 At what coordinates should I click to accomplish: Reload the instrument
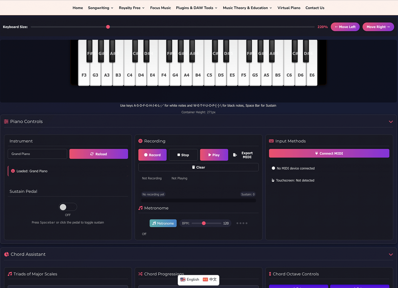(99, 154)
